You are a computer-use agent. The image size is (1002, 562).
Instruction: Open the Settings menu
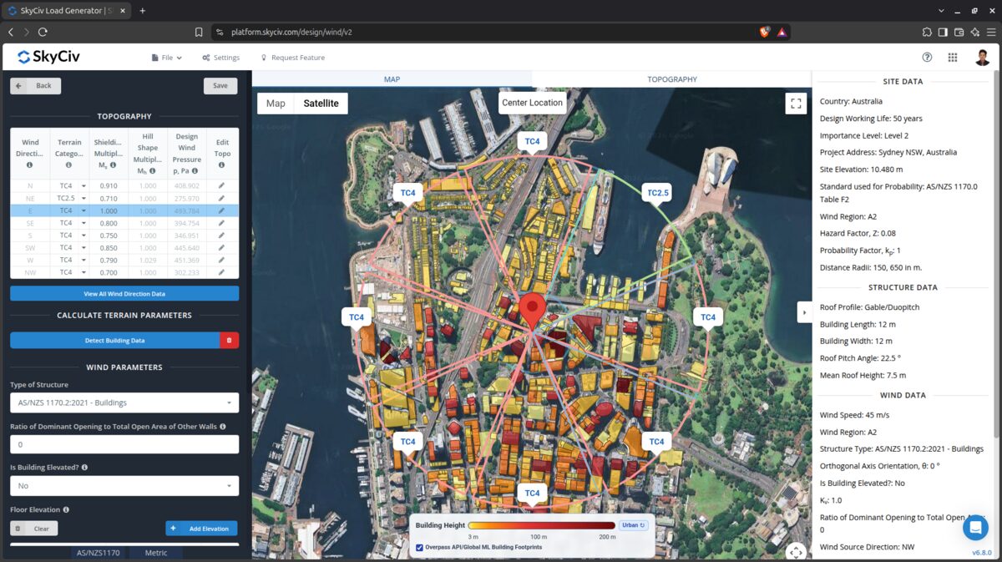click(x=220, y=58)
